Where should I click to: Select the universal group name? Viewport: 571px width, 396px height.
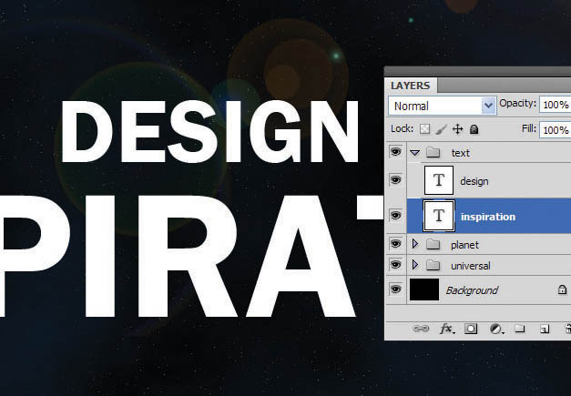471,266
